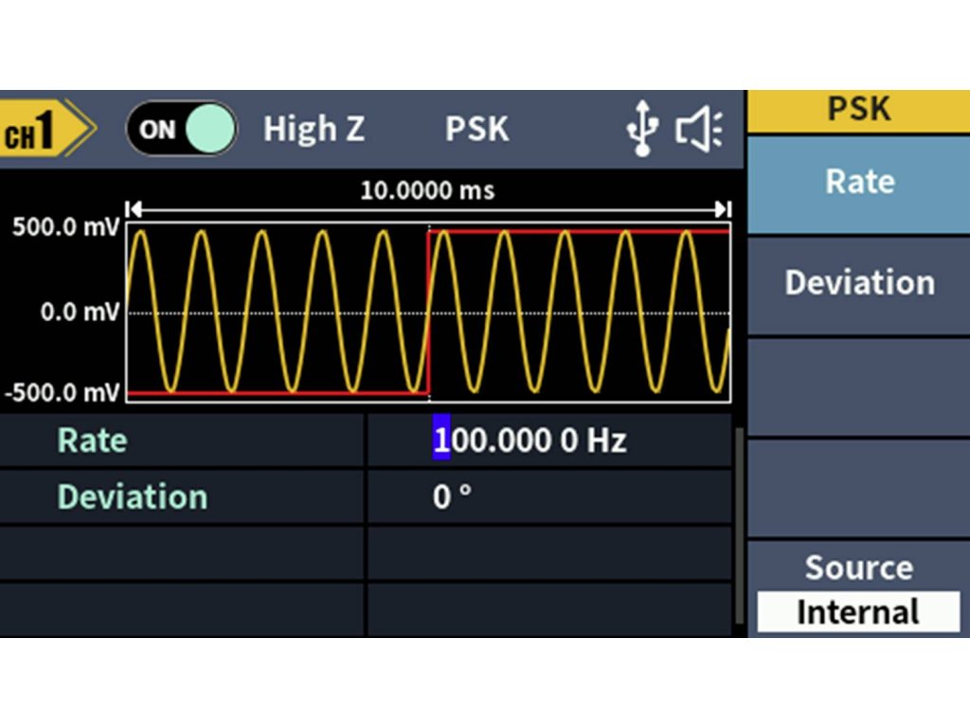Screen dimensions: 970x727
Task: Click the PSK mode label in top bar
Action: (x=476, y=130)
